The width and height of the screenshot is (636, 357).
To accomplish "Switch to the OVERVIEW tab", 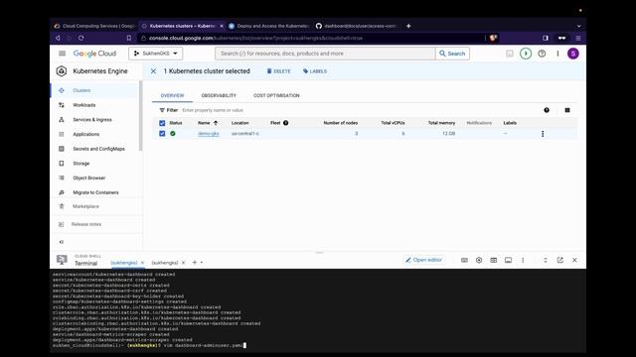I will click(x=172, y=95).
